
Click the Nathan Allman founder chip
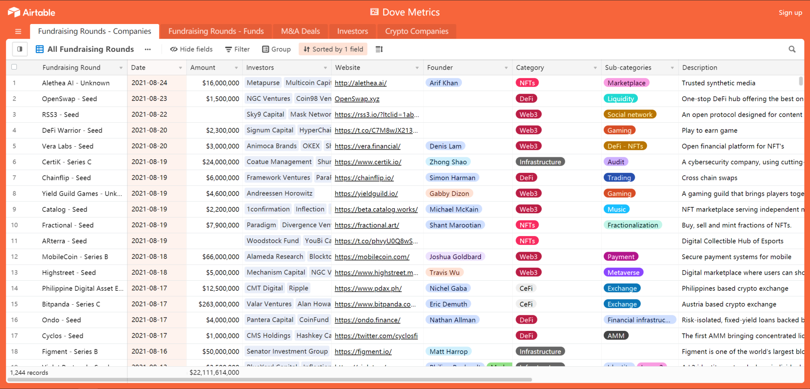[x=452, y=320]
